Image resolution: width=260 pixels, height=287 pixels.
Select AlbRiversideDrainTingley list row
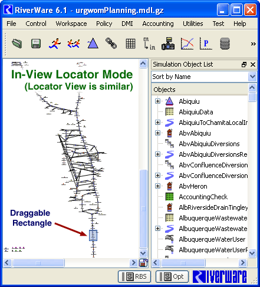[200, 207]
